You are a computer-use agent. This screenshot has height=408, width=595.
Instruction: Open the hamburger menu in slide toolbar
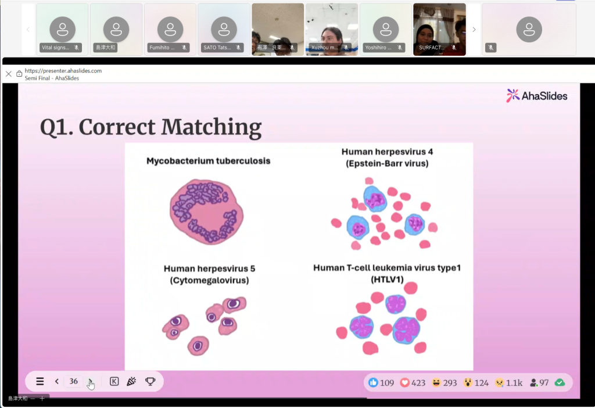40,381
